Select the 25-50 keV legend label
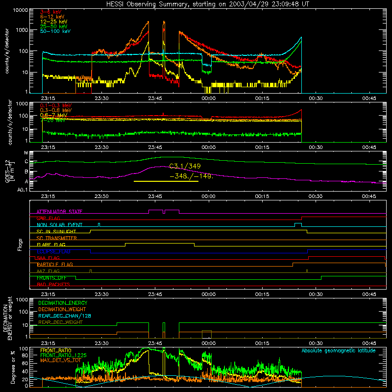Screen dimensions: 392x392 click(54, 26)
